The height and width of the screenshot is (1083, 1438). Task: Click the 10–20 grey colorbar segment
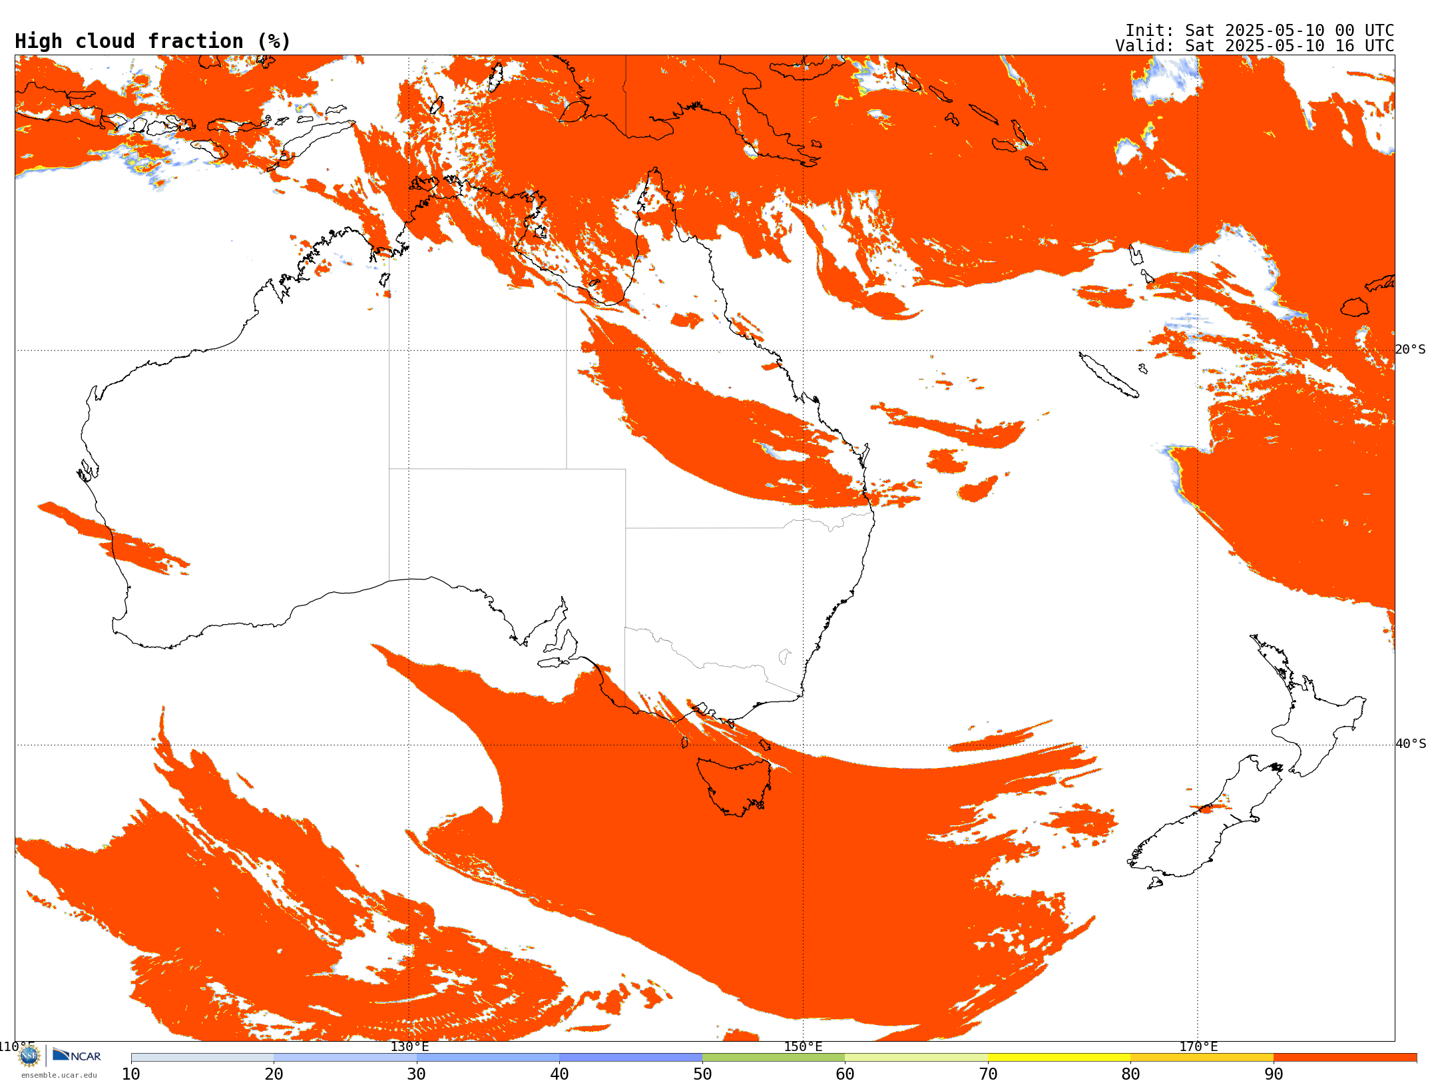pos(202,1058)
